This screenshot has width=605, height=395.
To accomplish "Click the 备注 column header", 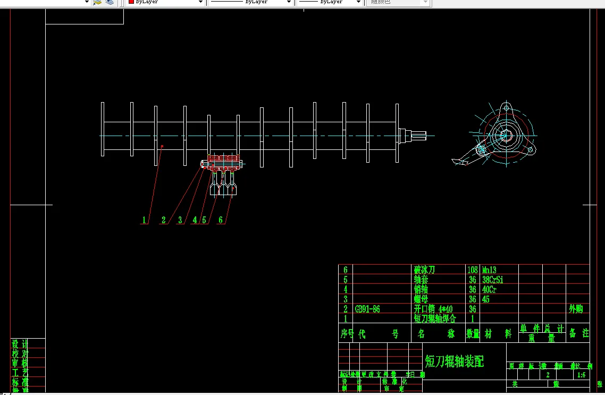I will tap(579, 333).
